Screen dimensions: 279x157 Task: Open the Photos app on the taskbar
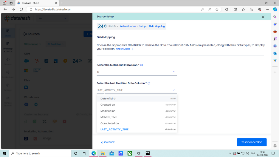point(148,153)
